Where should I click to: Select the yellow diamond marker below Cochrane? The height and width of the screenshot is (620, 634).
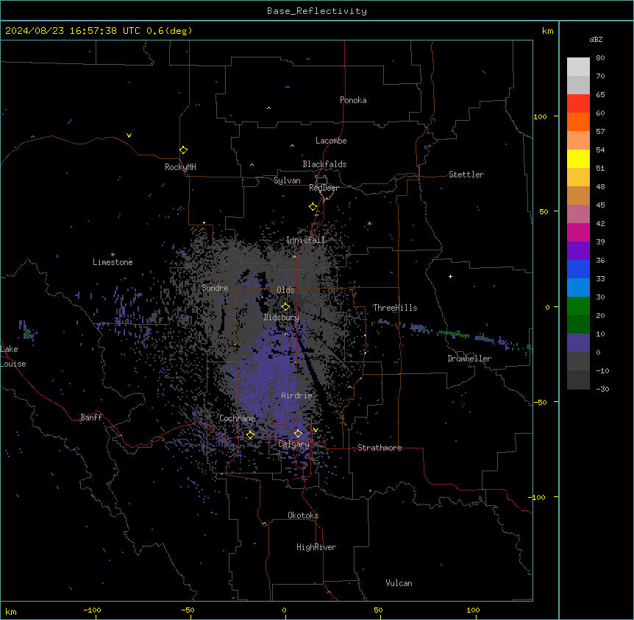pos(250,435)
